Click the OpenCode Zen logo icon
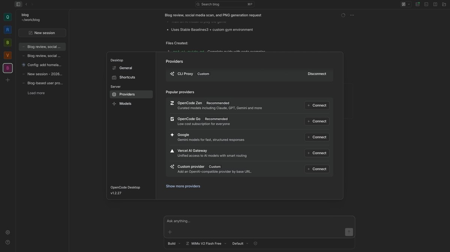 click(172, 103)
